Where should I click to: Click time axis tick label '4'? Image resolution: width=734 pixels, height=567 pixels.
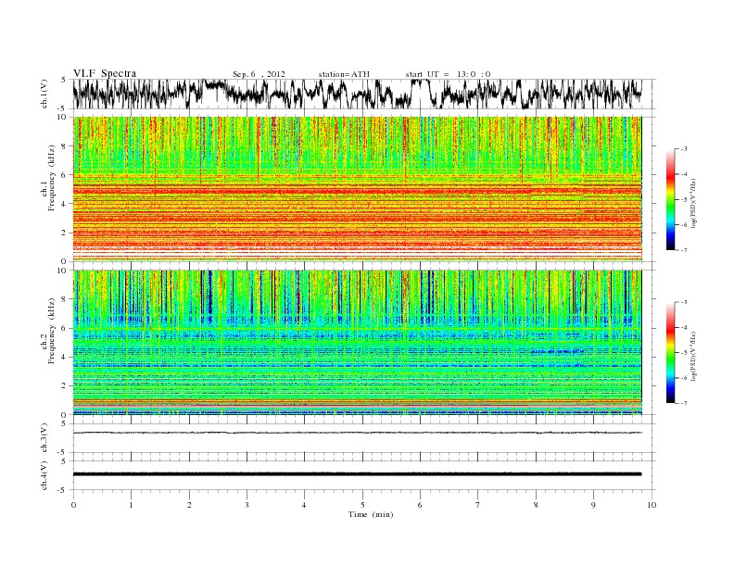point(304,505)
